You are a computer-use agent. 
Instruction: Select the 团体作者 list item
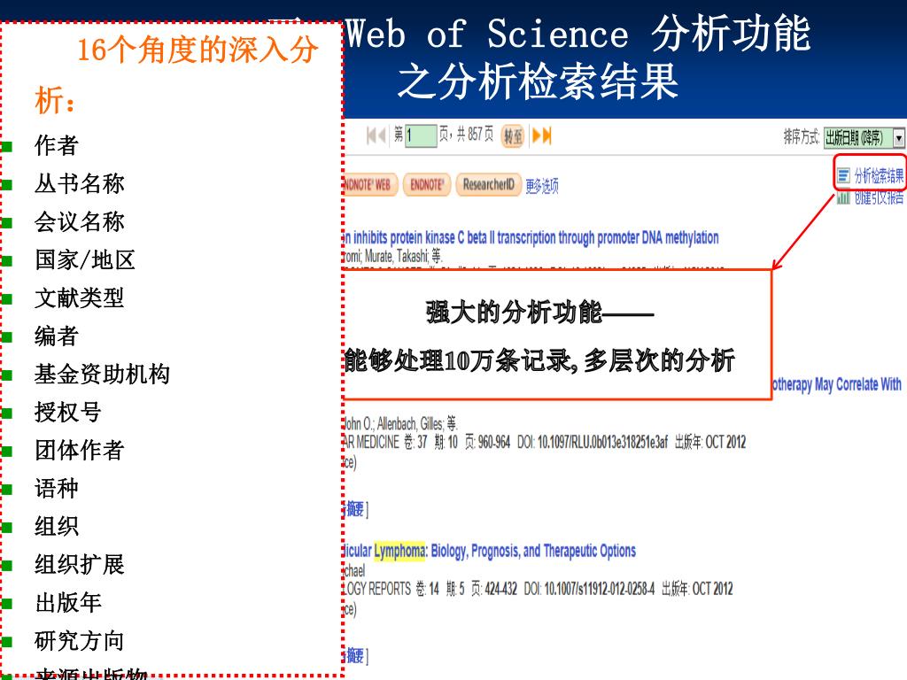pos(79,451)
